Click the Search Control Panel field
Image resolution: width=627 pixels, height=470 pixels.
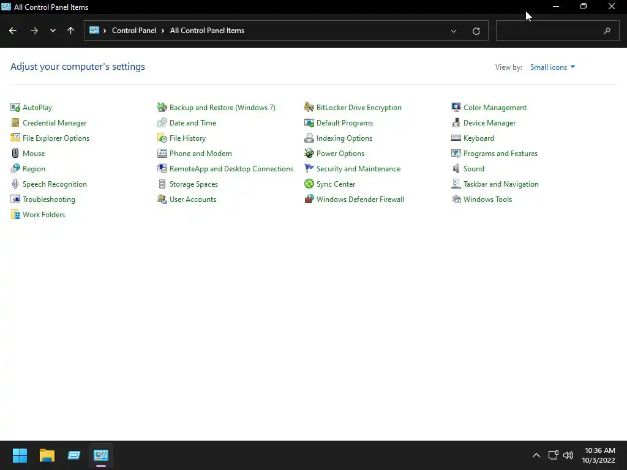coord(557,31)
